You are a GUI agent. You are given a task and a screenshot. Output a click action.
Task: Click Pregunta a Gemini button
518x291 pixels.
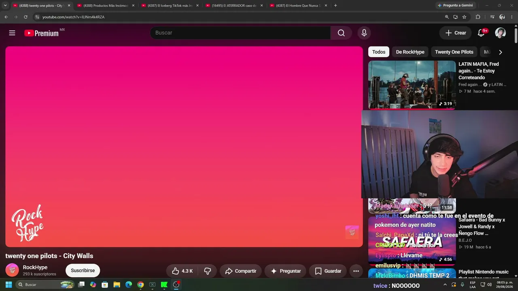click(x=455, y=5)
